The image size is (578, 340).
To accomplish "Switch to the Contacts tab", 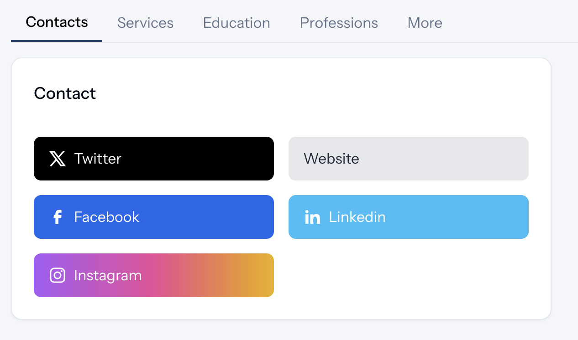I will 57,22.
